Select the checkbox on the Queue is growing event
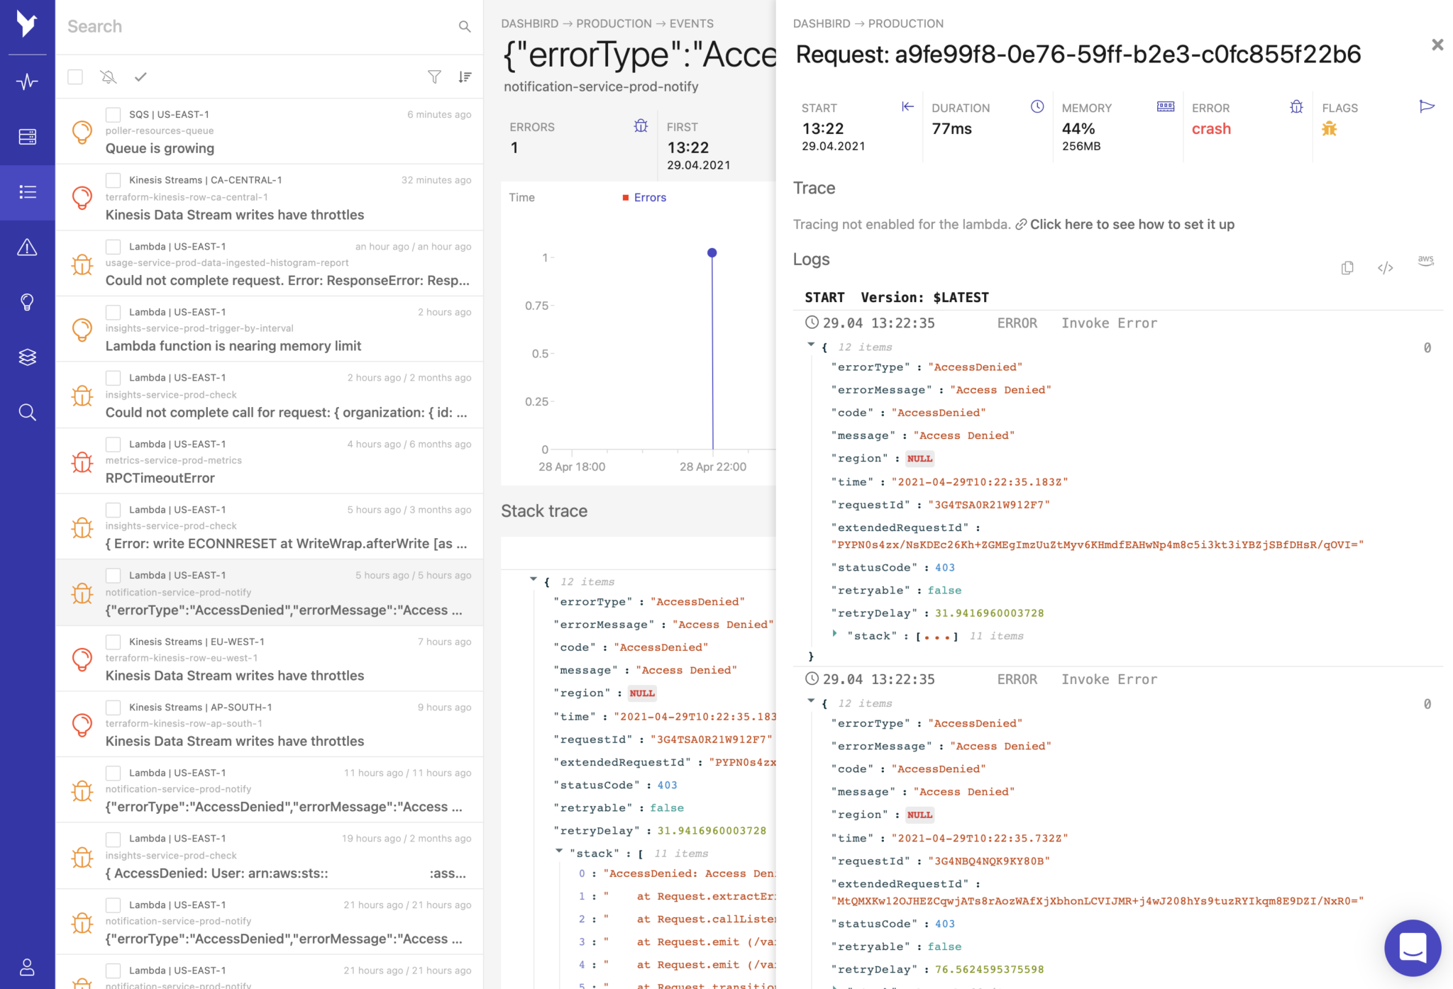1453x989 pixels. pos(113,114)
